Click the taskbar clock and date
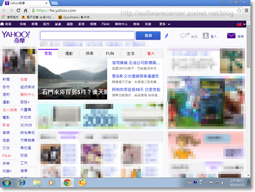This screenshot has height=192, width=255. pyautogui.click(x=237, y=183)
